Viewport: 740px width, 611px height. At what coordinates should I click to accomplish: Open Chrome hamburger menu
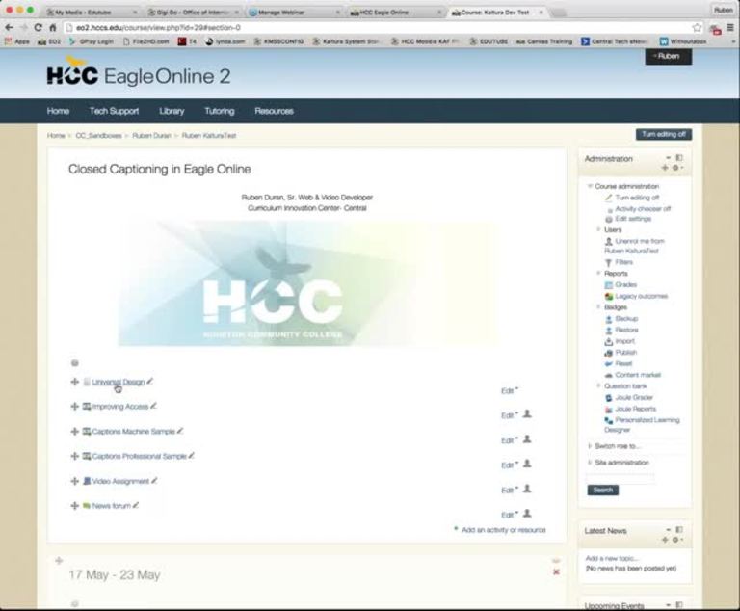(730, 28)
